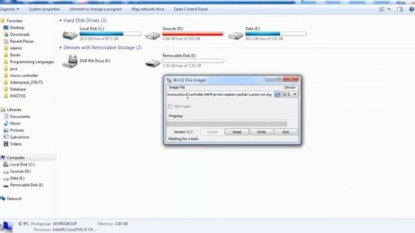This screenshot has width=415, height=233.
Task: Click the Image File path field
Action: (220, 94)
